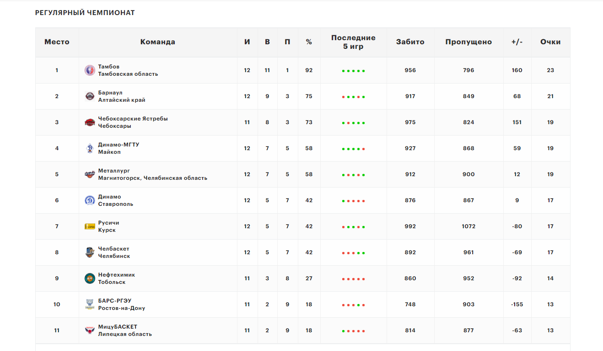Click the Тамбов team logo

point(90,70)
